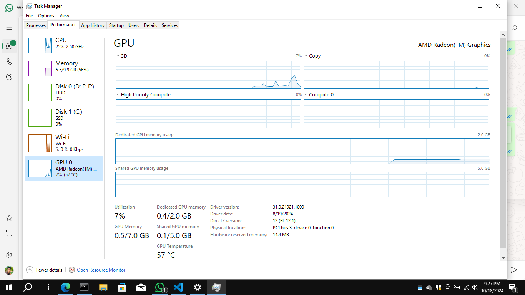525x295 pixels.
Task: Open the File menu
Action: (x=29, y=16)
